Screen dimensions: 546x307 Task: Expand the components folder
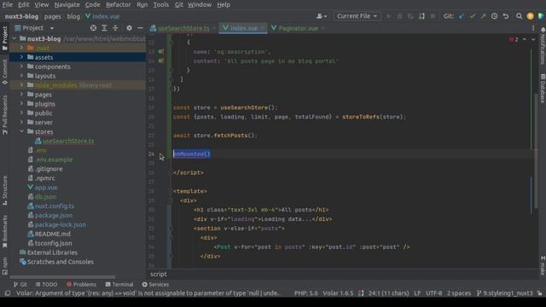(x=21, y=67)
